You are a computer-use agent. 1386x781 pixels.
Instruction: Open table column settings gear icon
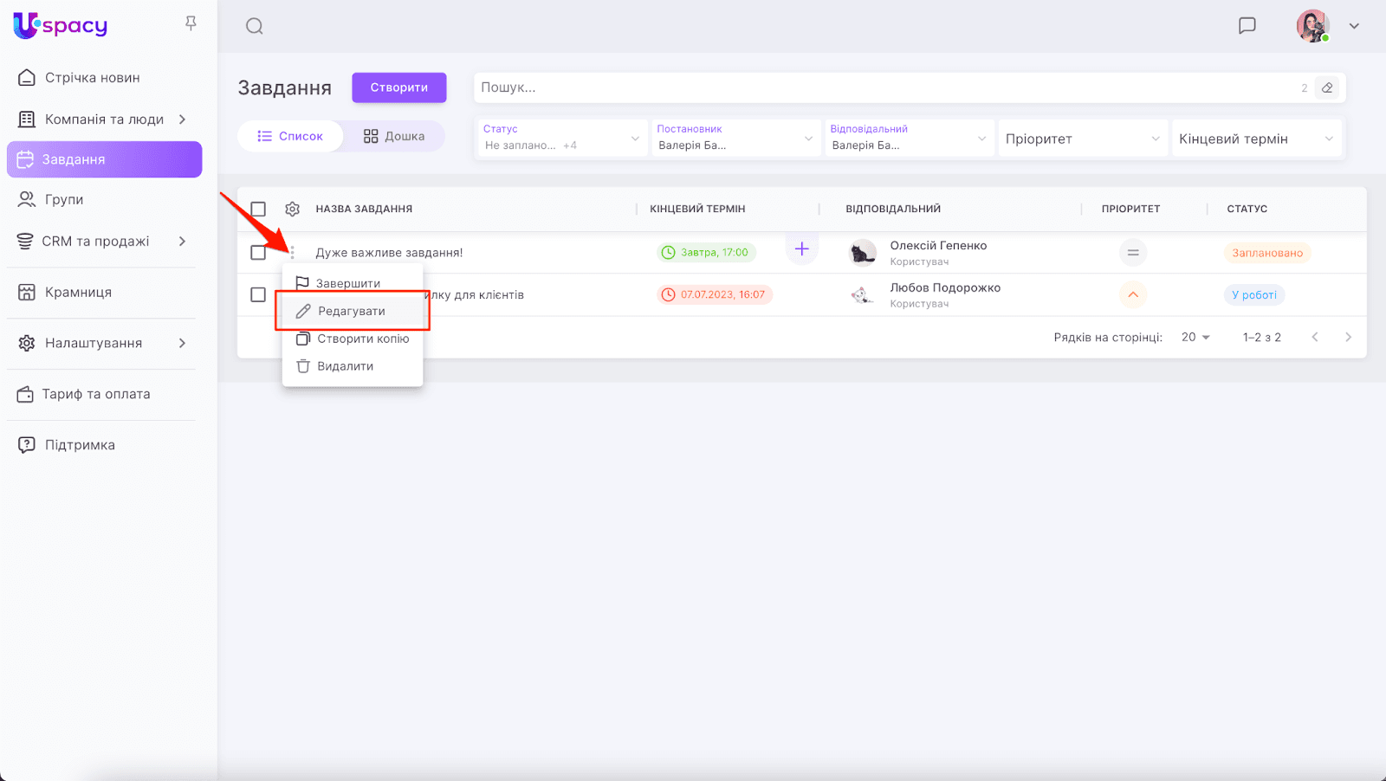tap(292, 209)
